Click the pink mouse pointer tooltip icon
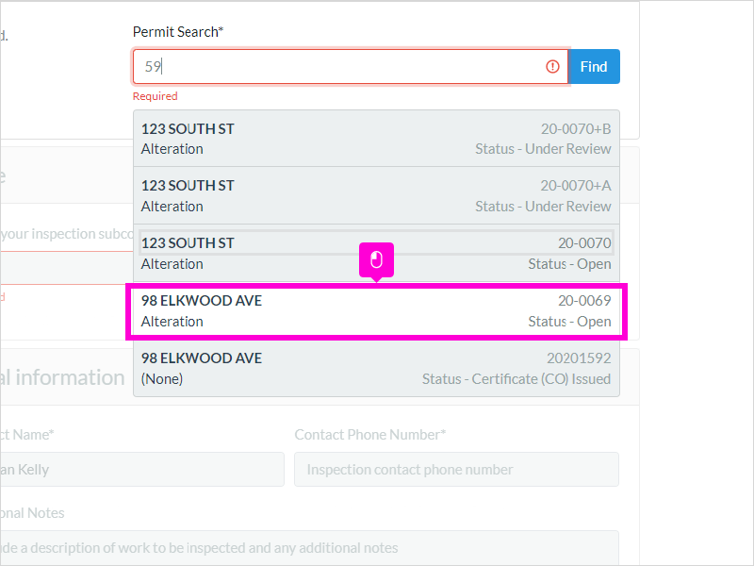Screen dimensions: 754x566 (376, 260)
